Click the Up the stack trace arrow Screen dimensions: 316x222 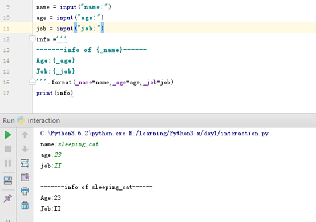point(25,135)
